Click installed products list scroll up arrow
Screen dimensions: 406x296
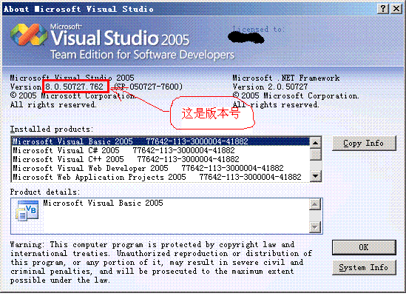(x=315, y=143)
